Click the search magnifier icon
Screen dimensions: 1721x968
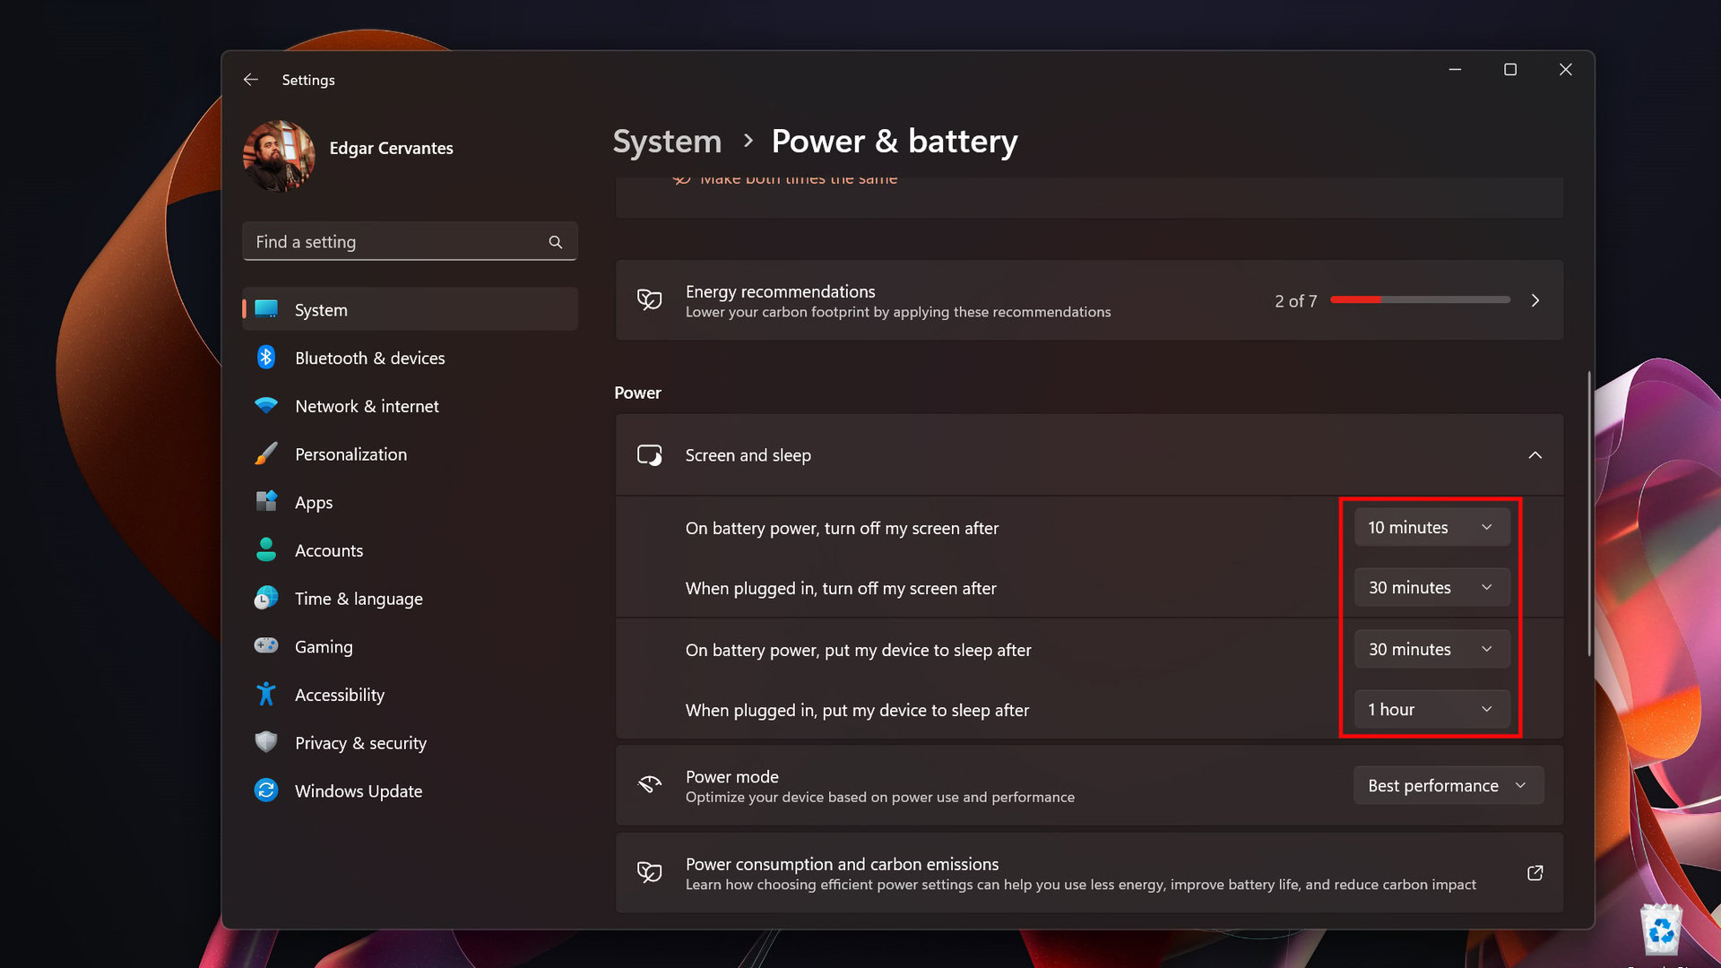point(556,242)
